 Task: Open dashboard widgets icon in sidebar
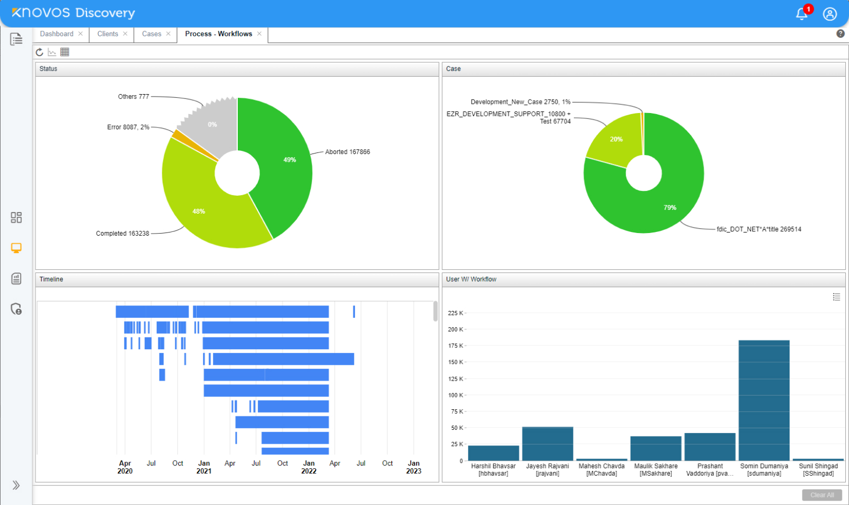(16, 217)
